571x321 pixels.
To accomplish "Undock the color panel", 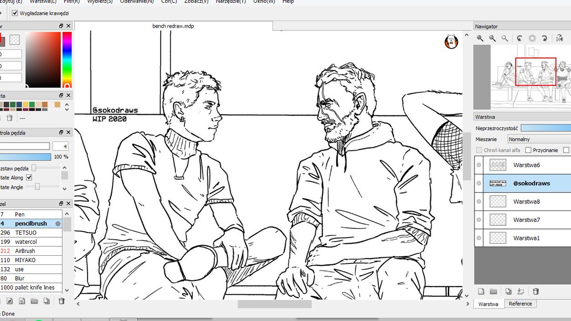I will pyautogui.click(x=61, y=26).
